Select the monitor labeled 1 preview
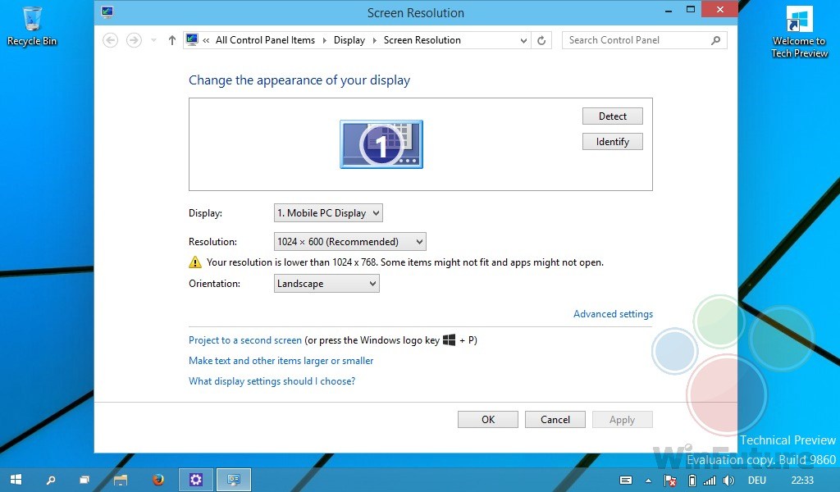840x492 pixels. (x=381, y=143)
